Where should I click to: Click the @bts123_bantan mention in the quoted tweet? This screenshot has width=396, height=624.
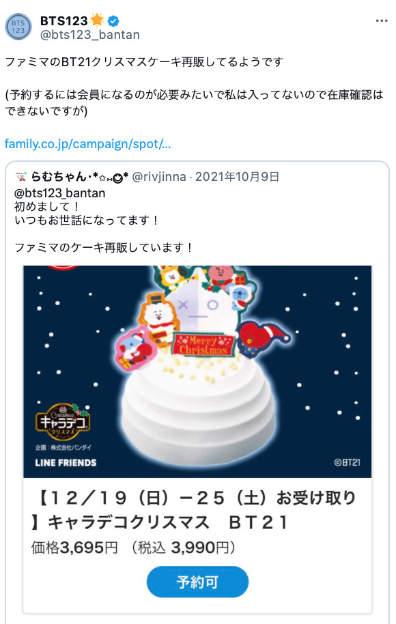click(60, 193)
